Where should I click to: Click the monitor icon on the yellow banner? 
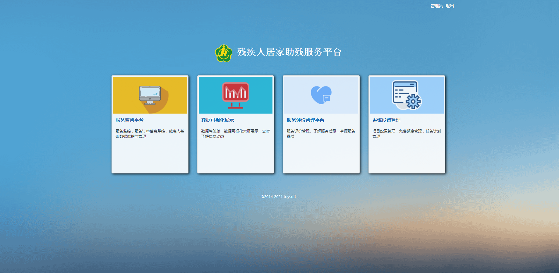[x=150, y=95]
